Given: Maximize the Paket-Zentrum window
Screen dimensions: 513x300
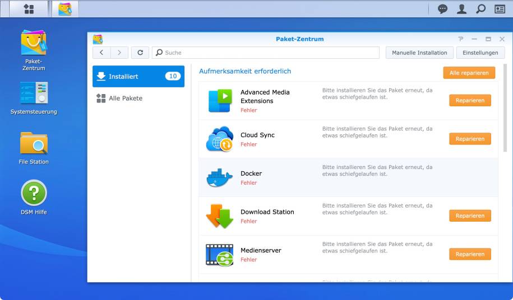Looking at the screenshot, I should [x=488, y=39].
